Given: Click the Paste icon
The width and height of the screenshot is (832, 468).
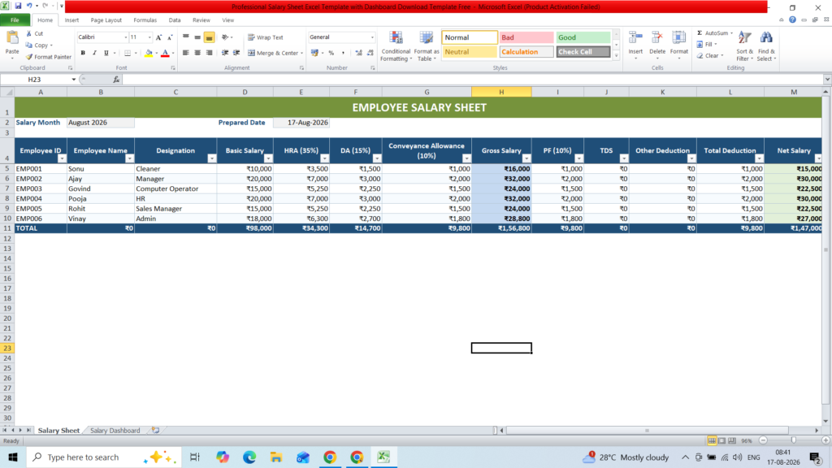Looking at the screenshot, I should [x=11, y=39].
